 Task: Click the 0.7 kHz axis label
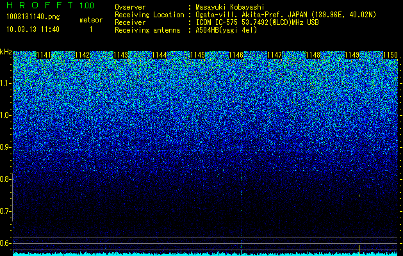(x=5, y=211)
